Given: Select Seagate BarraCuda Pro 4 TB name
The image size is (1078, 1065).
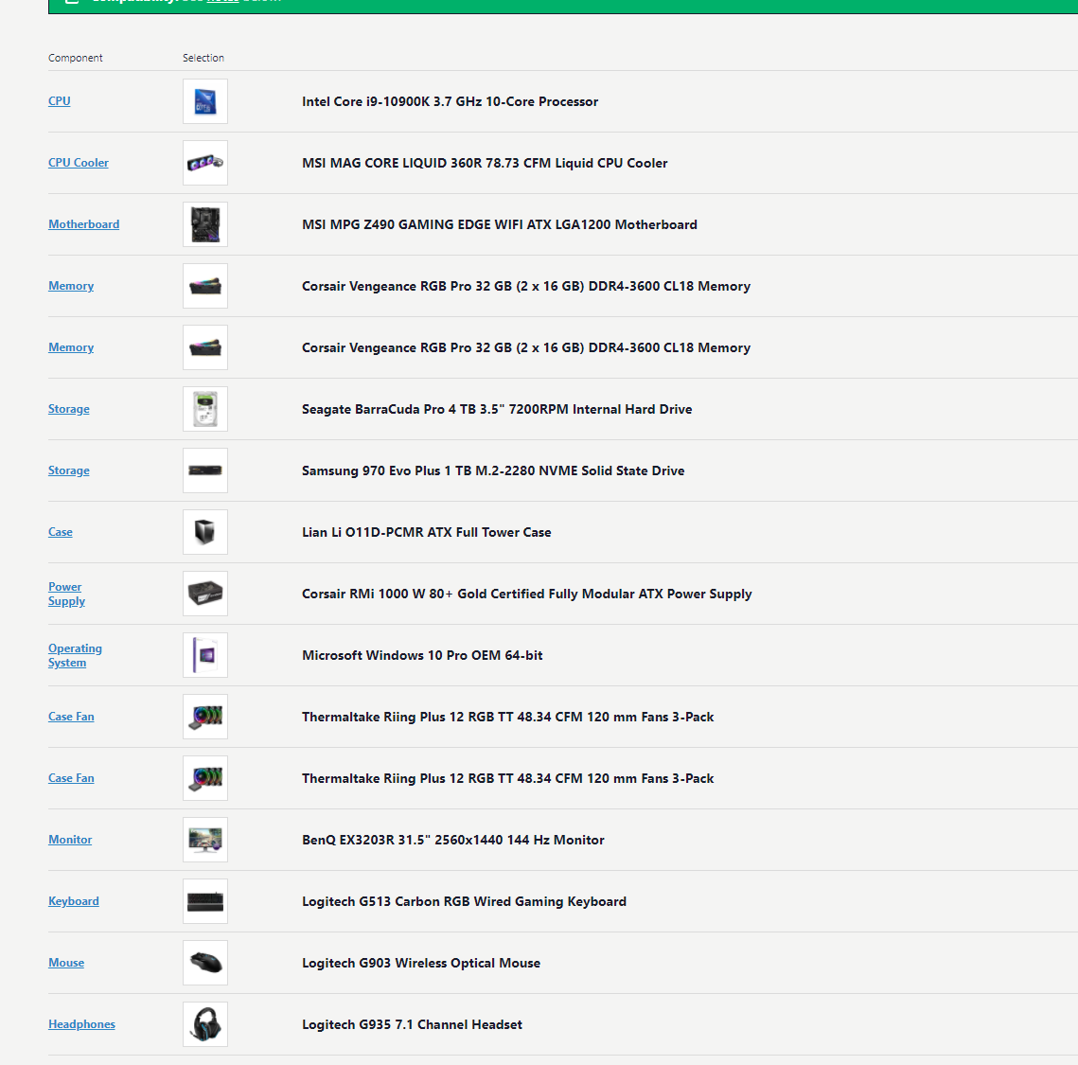Looking at the screenshot, I should (497, 409).
